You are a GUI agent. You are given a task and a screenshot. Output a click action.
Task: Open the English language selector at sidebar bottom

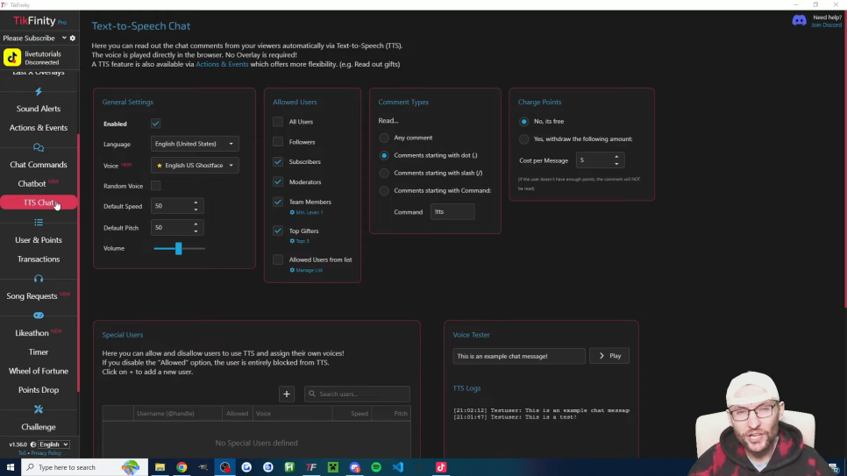click(x=53, y=444)
